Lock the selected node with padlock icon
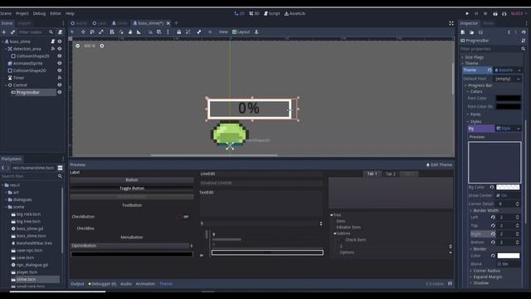This screenshot has height=299, width=531. [x=179, y=32]
